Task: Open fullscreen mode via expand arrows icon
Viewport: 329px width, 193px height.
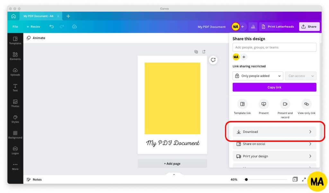Action: 304,180
